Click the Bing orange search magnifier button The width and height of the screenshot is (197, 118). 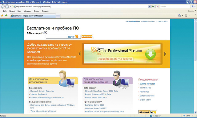(x=76, y=37)
